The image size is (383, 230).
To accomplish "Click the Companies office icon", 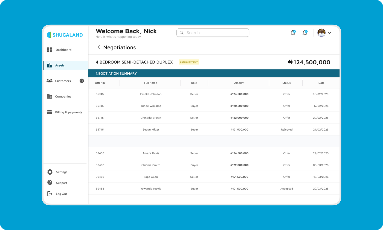I will (x=50, y=96).
